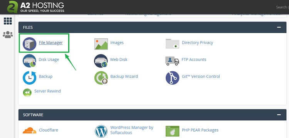
Task: Open the File Manager icon
Action: pos(30,44)
